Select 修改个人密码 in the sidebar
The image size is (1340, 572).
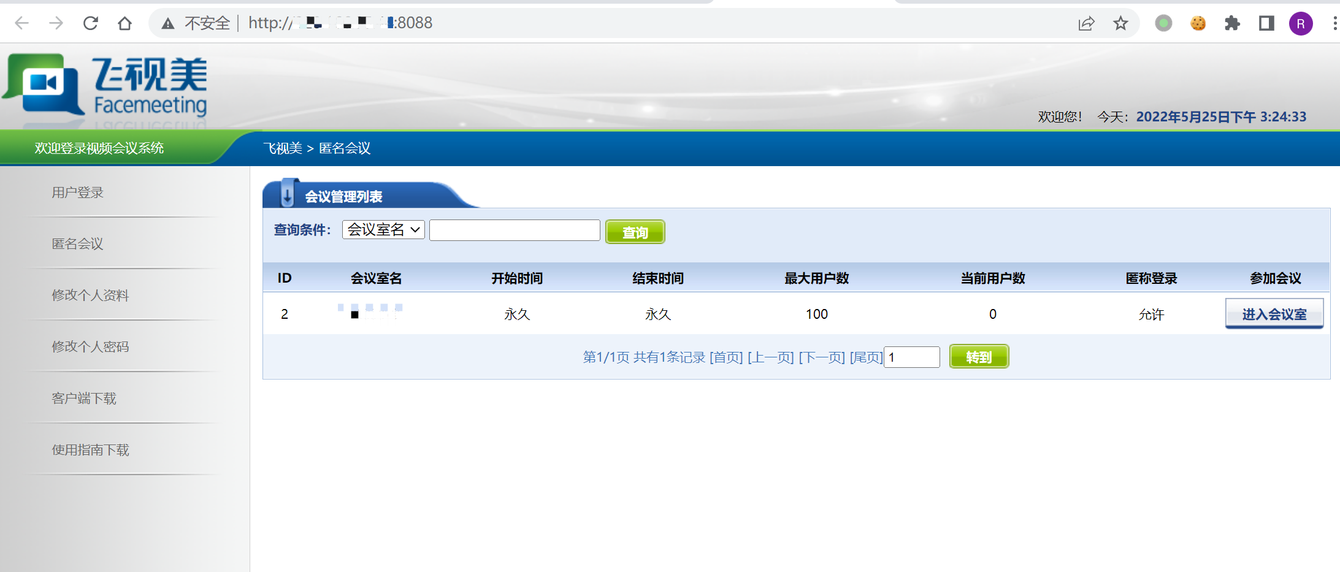click(90, 346)
